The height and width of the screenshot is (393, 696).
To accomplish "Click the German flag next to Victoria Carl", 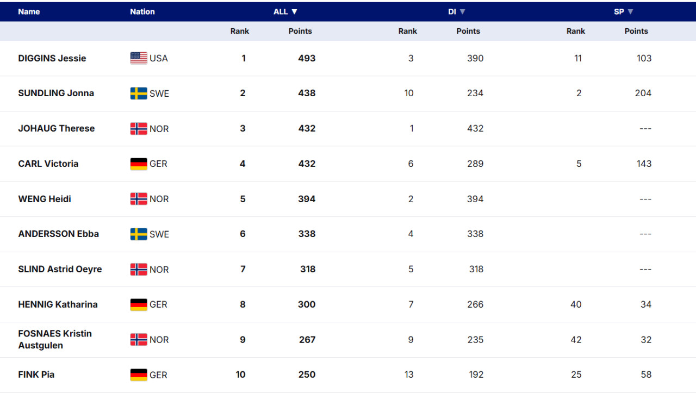I will click(139, 164).
